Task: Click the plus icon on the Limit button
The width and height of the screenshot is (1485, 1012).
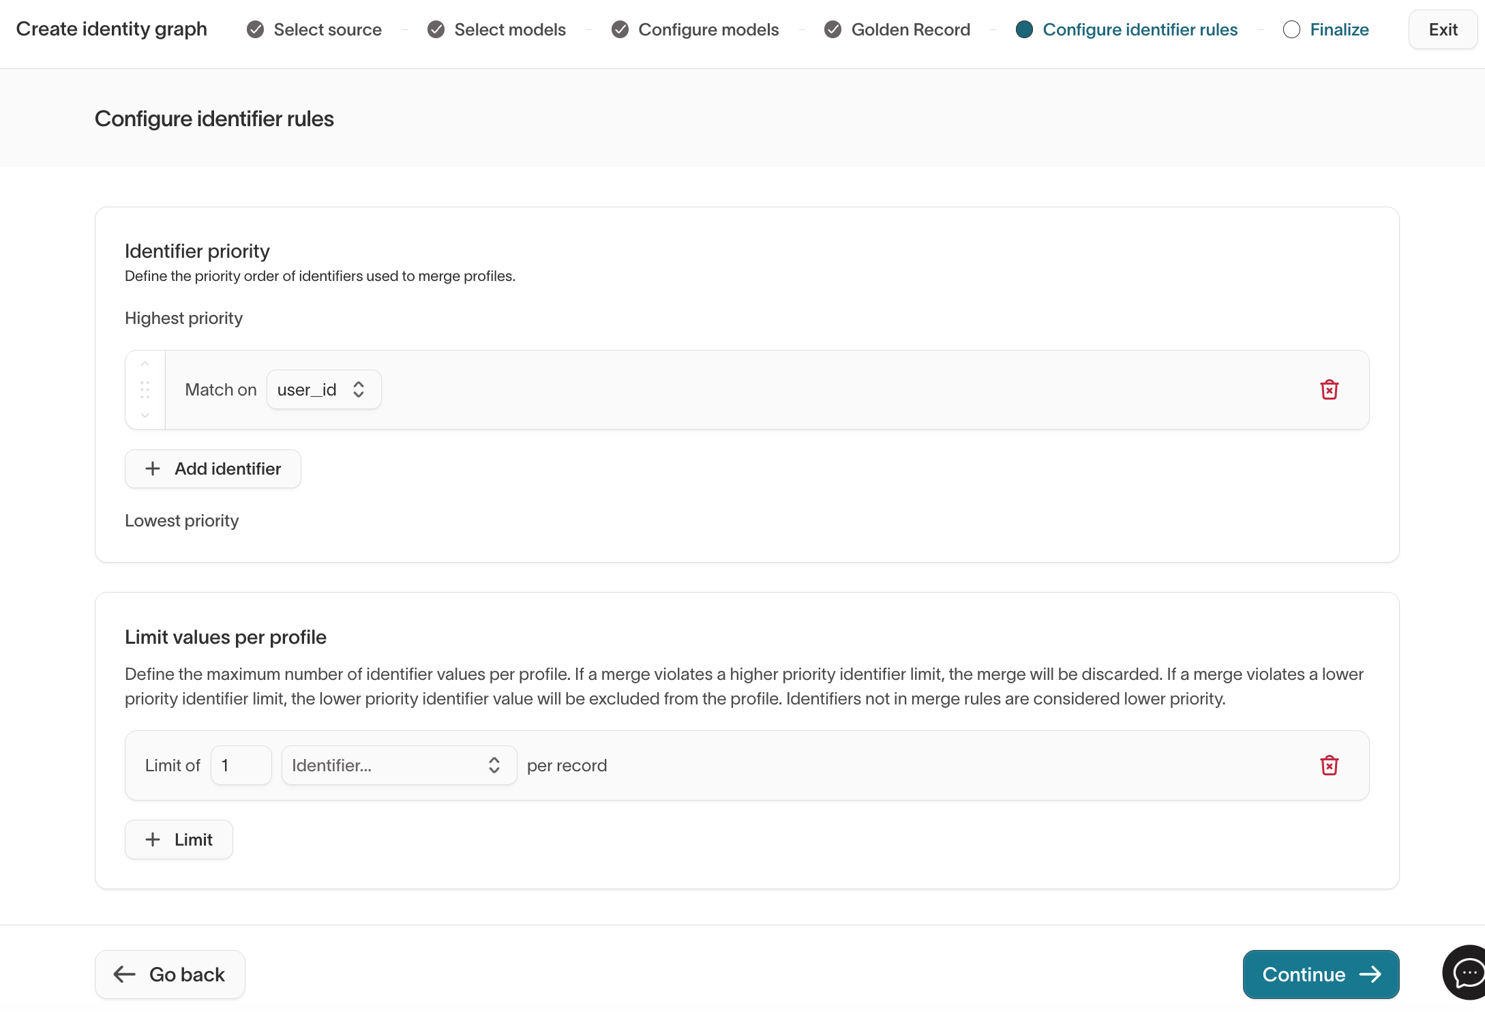Action: (151, 839)
